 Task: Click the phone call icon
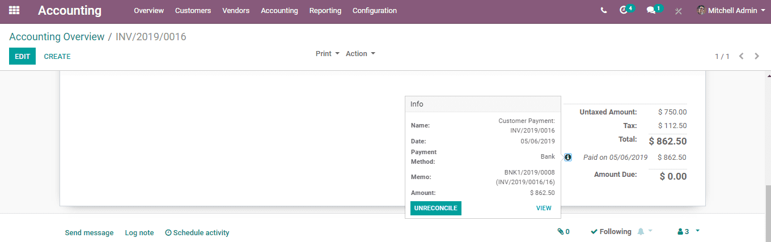click(604, 10)
